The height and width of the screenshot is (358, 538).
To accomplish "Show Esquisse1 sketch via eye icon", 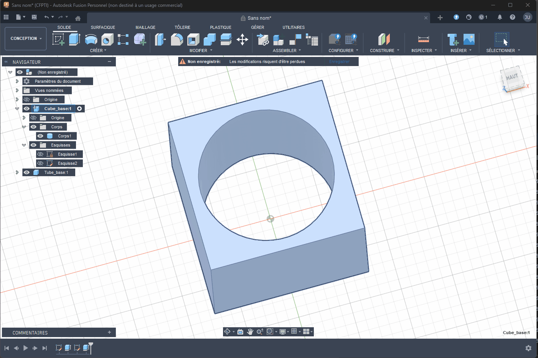I will [x=40, y=154].
